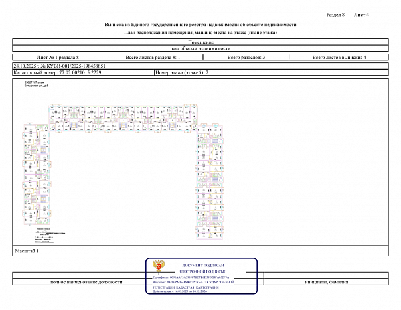The image size is (401, 310).
Task: Click the 'Сертификат' serial number line in stamp
Action: coord(191,277)
